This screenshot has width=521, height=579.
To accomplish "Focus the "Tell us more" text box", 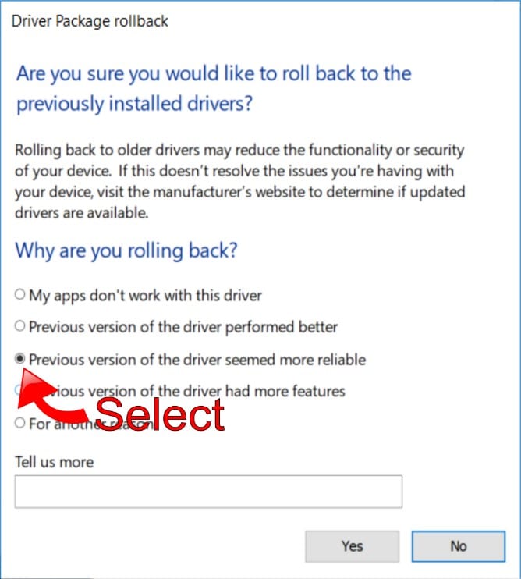I will click(208, 492).
